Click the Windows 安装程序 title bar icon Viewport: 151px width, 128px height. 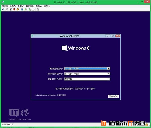click(32, 36)
